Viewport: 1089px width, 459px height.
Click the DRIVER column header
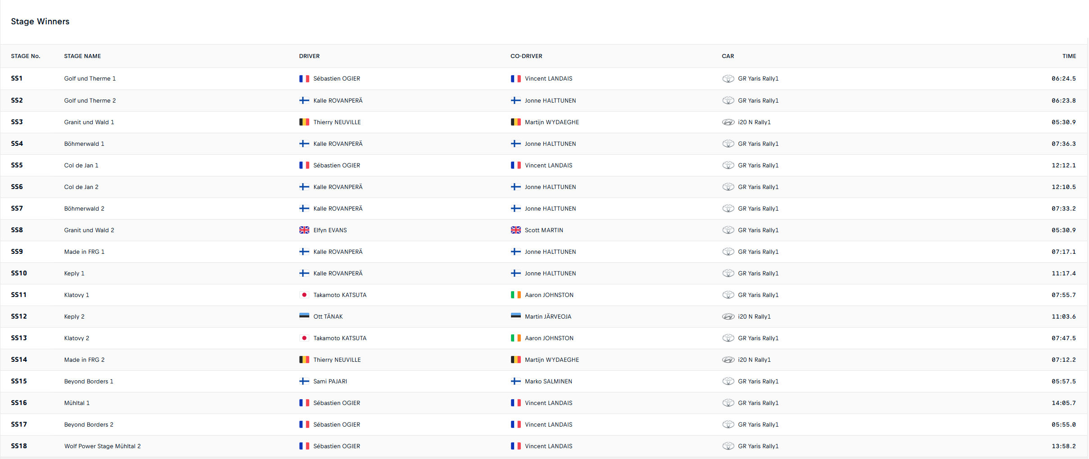[309, 56]
